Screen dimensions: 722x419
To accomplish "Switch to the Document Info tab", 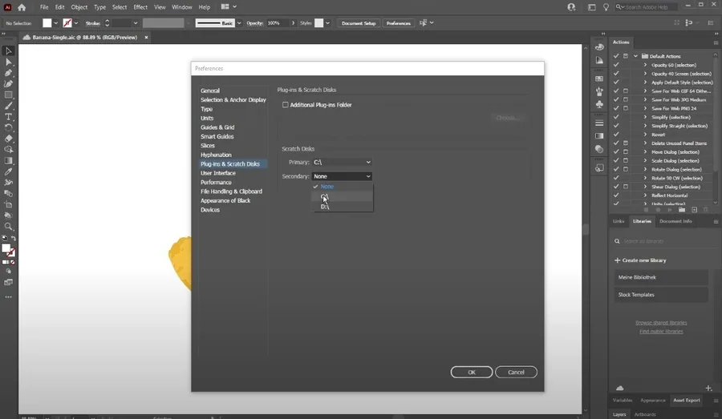I will (675, 221).
